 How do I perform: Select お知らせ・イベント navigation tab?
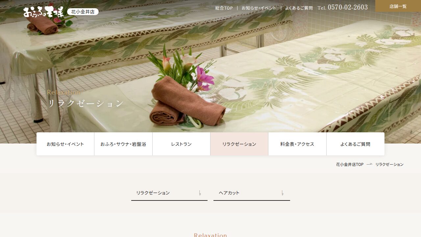tap(65, 144)
